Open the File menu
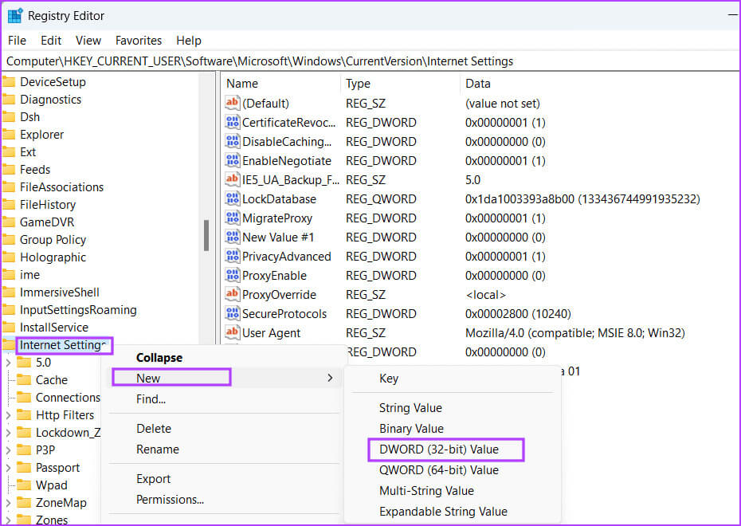This screenshot has height=526, width=741. (x=17, y=40)
